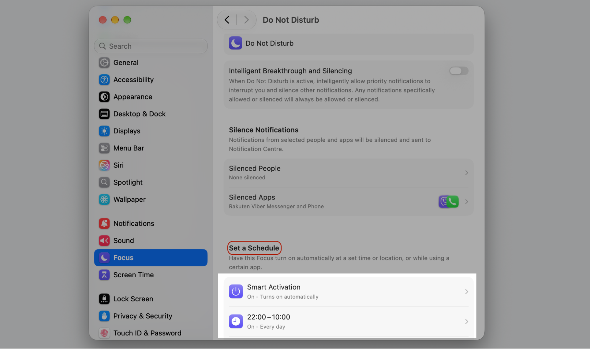590x349 pixels.
Task: Open the Smart Activation label
Action: pos(274,287)
